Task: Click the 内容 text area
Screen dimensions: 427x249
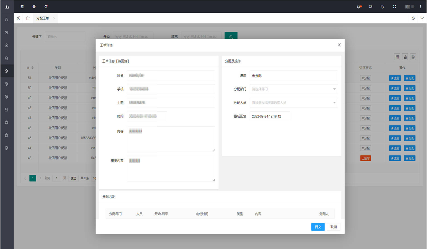Action: (171, 139)
